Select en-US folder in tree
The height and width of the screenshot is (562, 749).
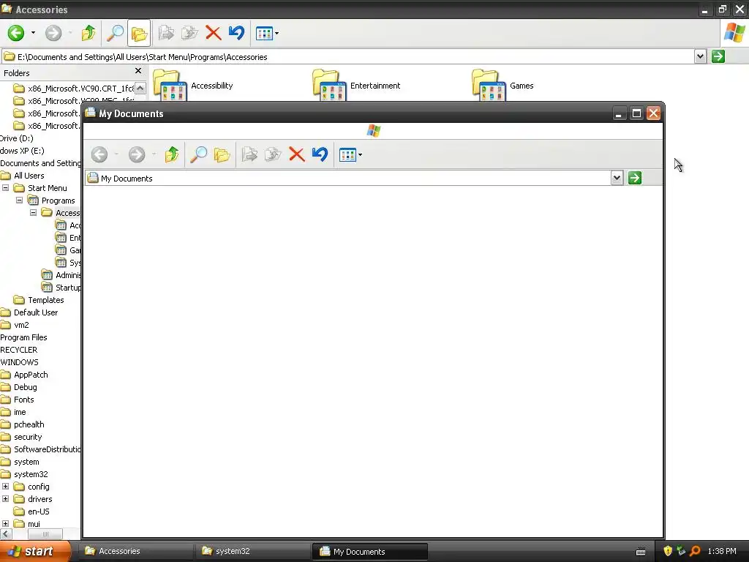(38, 512)
